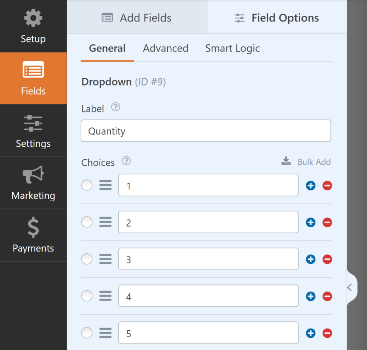Add a new choice after choice 2
This screenshot has width=367, height=350.
(310, 222)
